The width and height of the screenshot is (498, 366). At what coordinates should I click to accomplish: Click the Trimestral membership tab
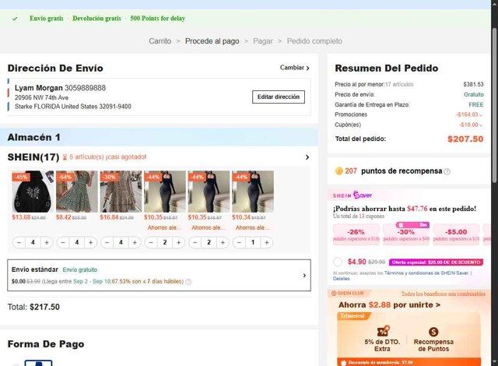coord(352,316)
